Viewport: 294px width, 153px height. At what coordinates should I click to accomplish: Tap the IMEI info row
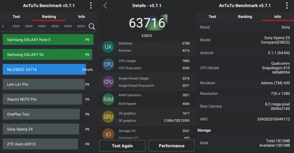245,119
